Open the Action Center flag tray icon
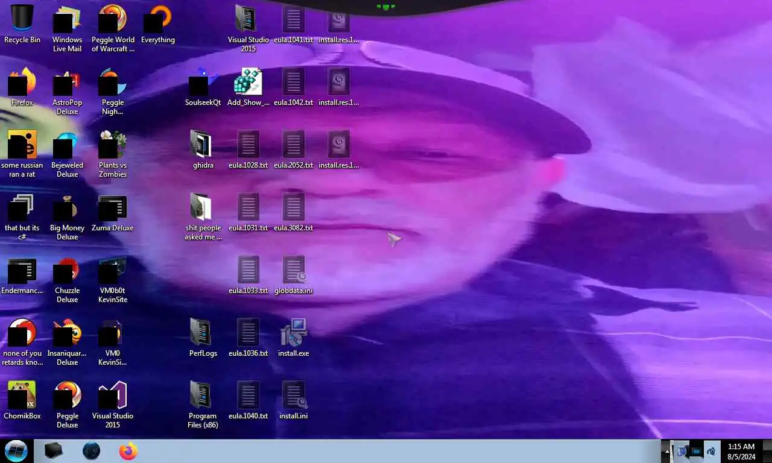 682,451
